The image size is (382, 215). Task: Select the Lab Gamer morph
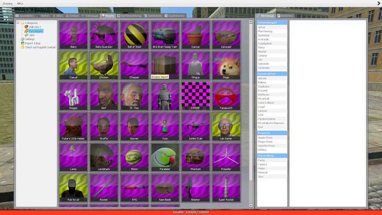click(x=226, y=127)
